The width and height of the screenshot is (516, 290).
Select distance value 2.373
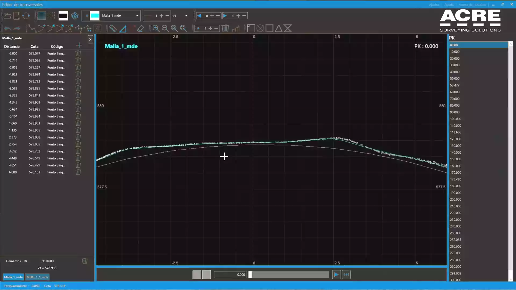click(13, 137)
